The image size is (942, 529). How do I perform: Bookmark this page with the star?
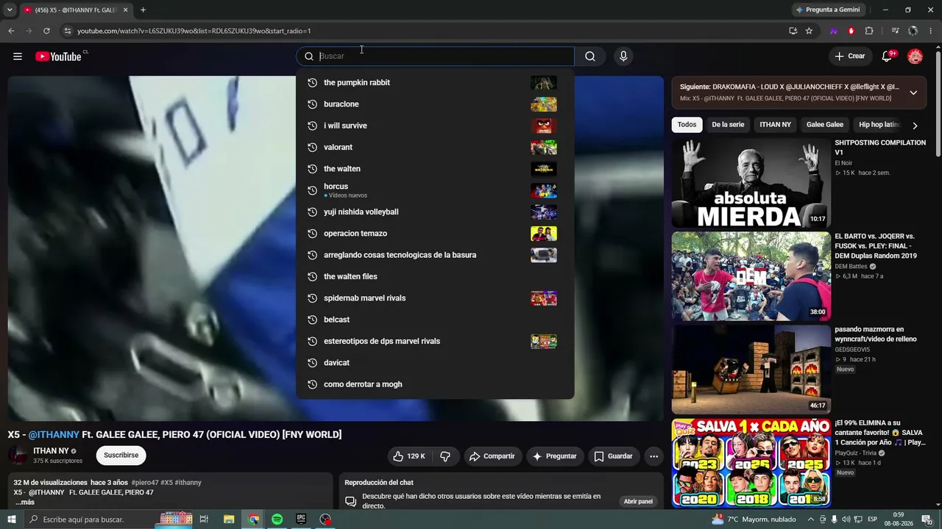(x=809, y=31)
